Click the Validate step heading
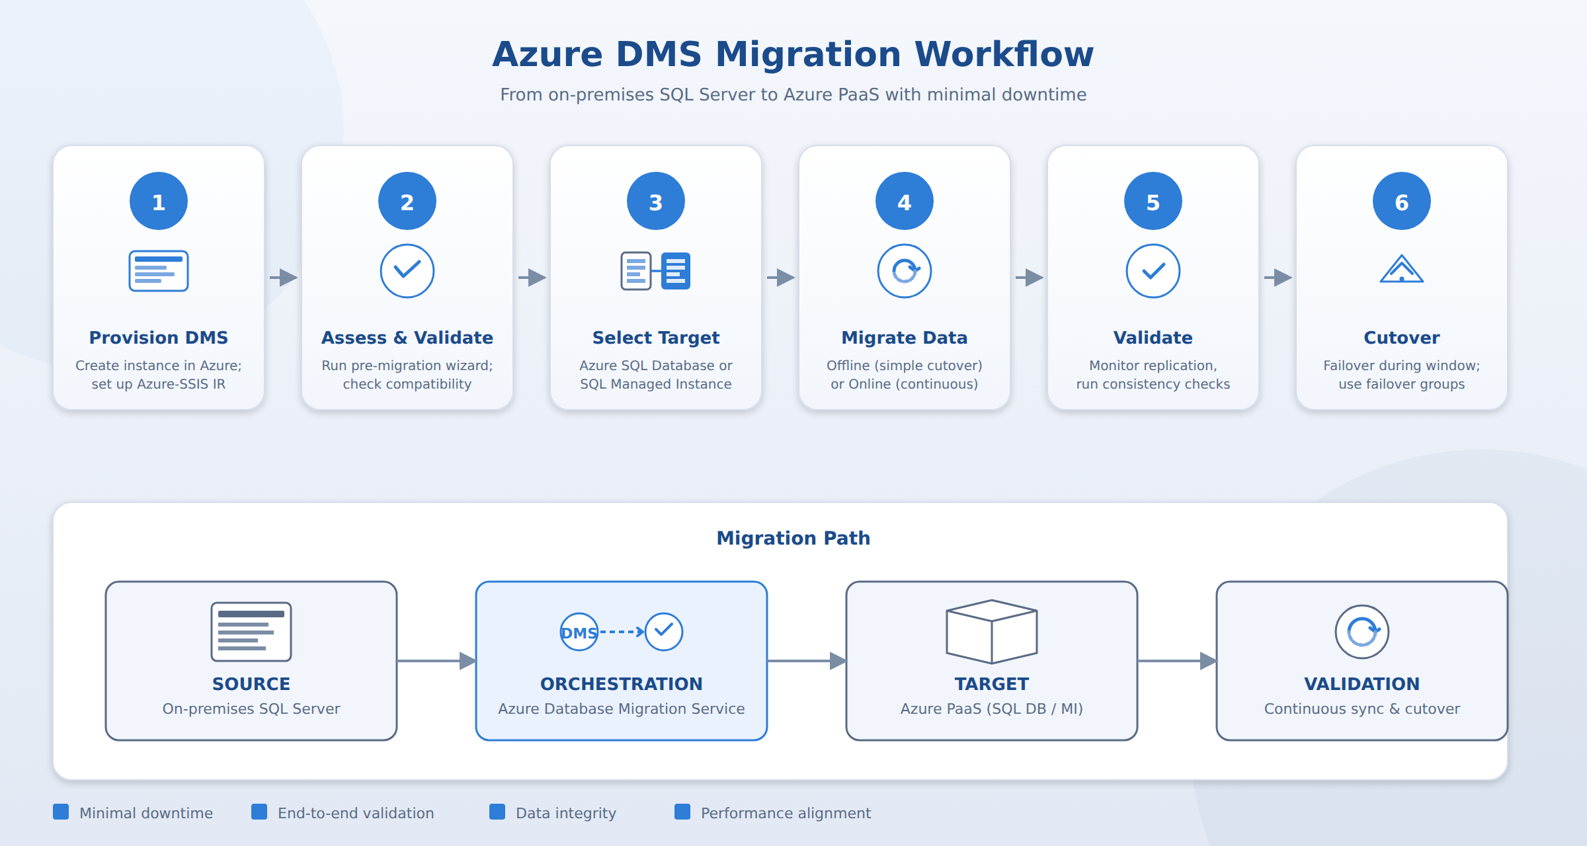 (x=1153, y=338)
